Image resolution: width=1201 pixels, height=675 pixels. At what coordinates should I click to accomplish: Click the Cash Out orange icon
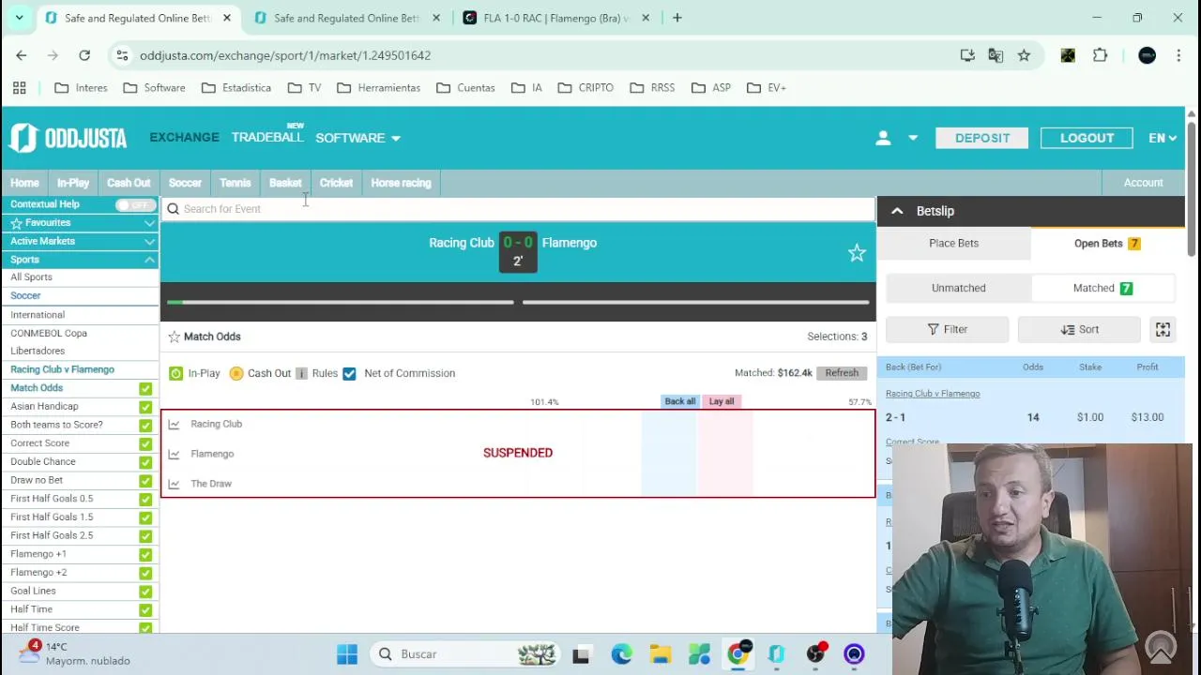(x=236, y=373)
